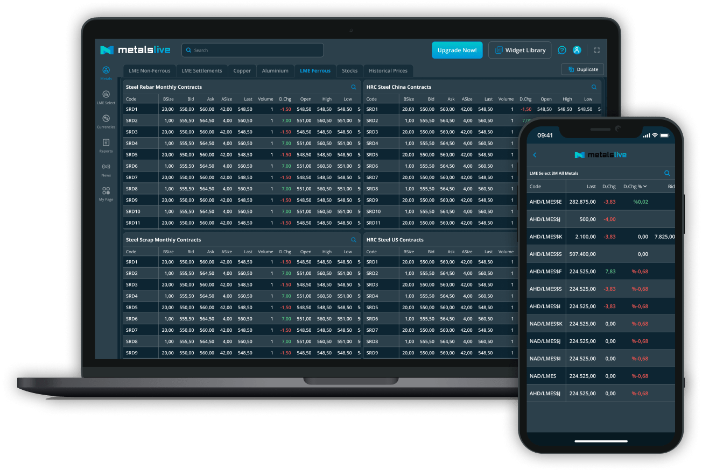Open the Metals section in sidebar

(106, 70)
